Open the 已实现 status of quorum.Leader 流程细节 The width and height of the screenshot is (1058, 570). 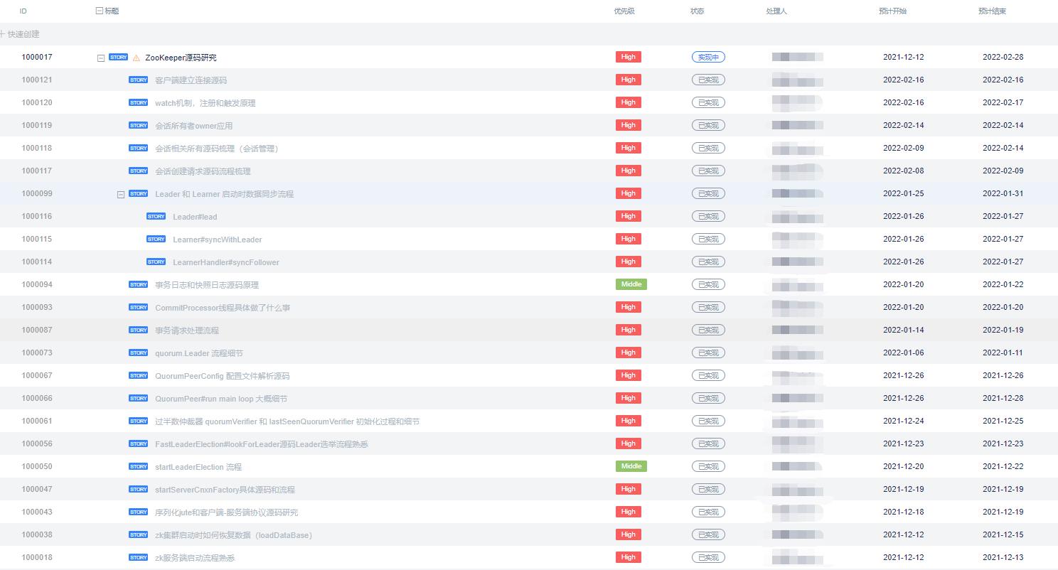[x=708, y=353]
